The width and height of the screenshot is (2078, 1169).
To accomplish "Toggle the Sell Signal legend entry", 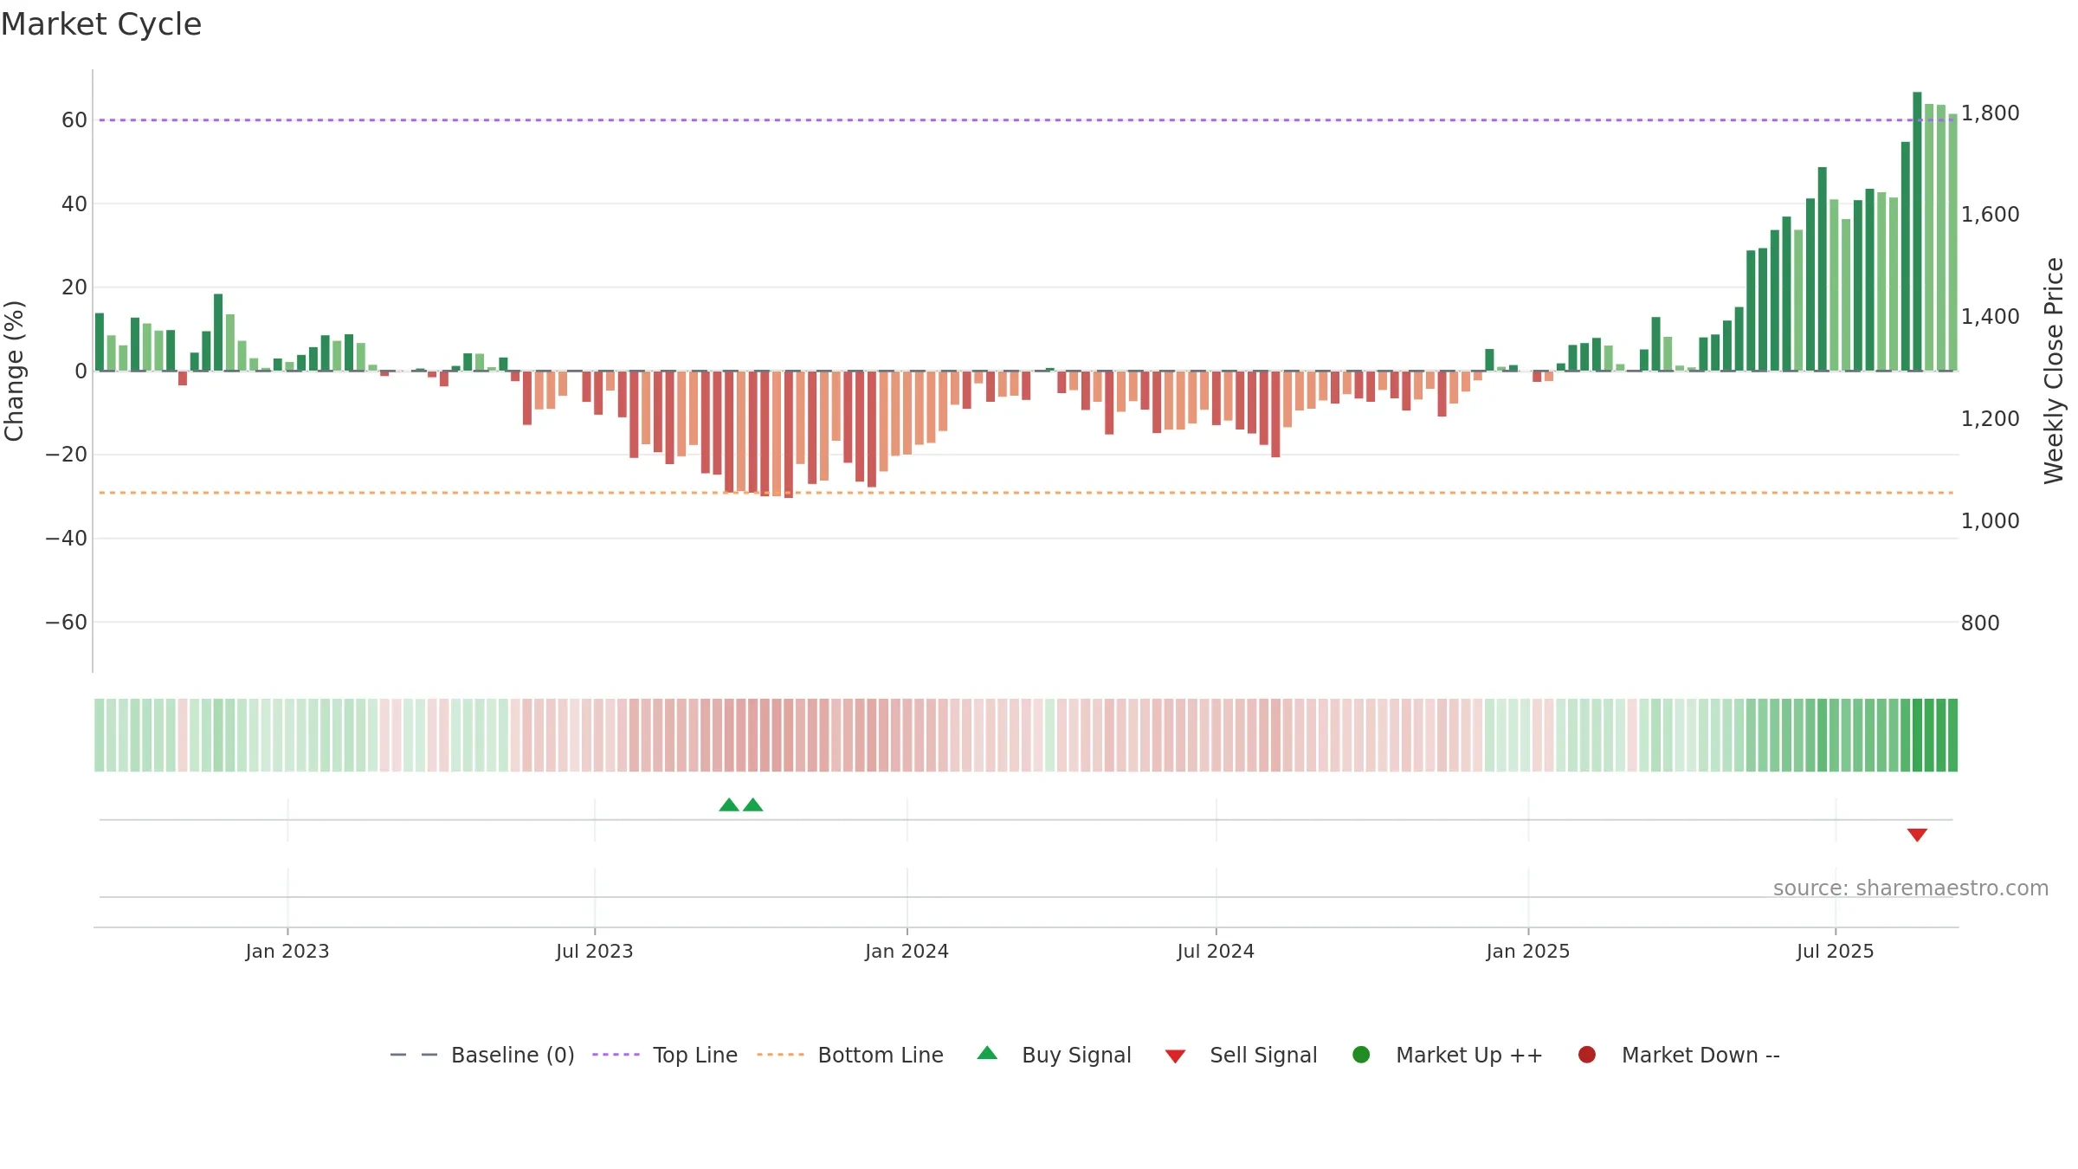I will point(1241,1055).
